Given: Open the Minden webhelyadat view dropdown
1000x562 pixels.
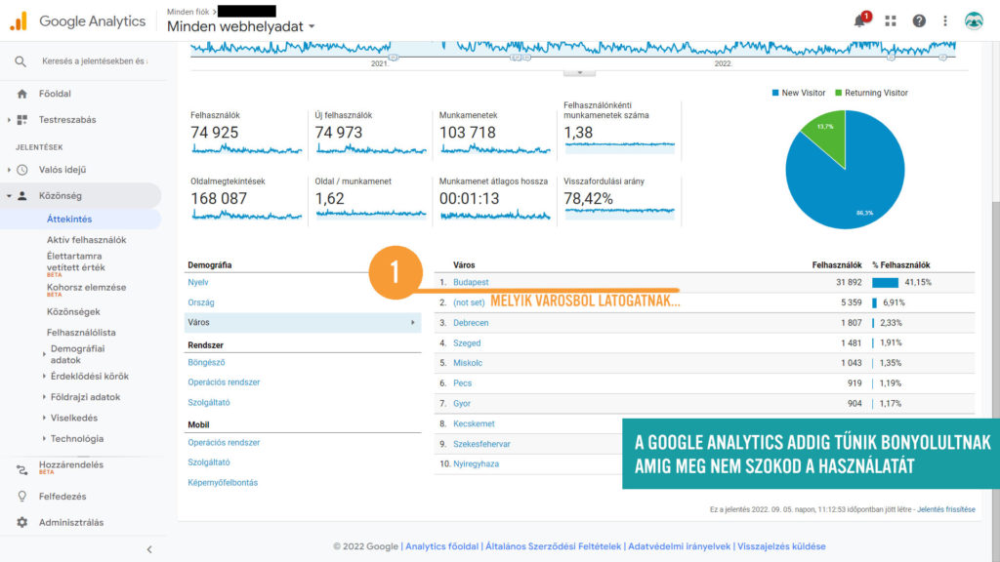Looking at the screenshot, I should pos(240,26).
